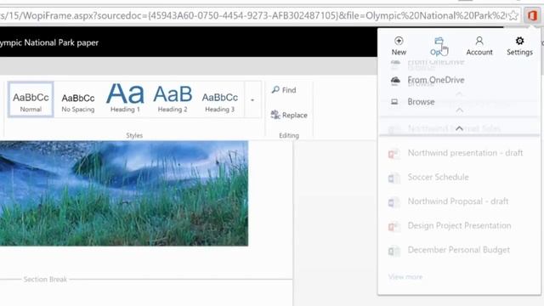Click the OneDrive cloud icon
The width and height of the screenshot is (544, 306).
click(x=395, y=81)
